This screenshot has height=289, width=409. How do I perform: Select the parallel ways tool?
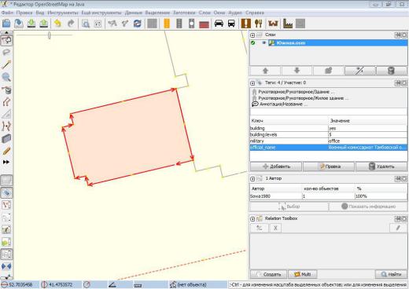point(6,102)
